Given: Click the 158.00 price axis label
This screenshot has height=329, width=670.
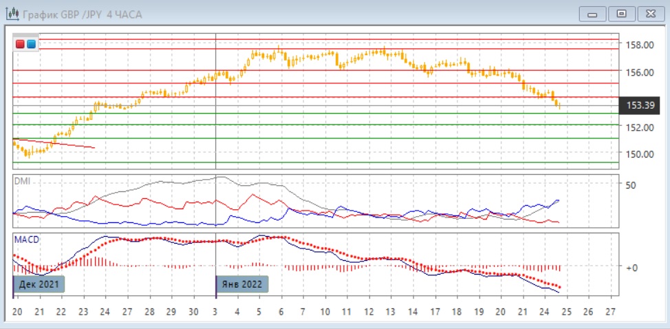Looking at the screenshot, I should [640, 45].
